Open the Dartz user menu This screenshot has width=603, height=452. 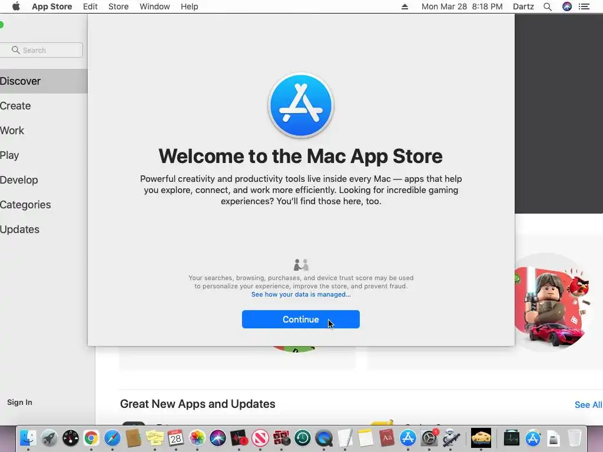[524, 6]
